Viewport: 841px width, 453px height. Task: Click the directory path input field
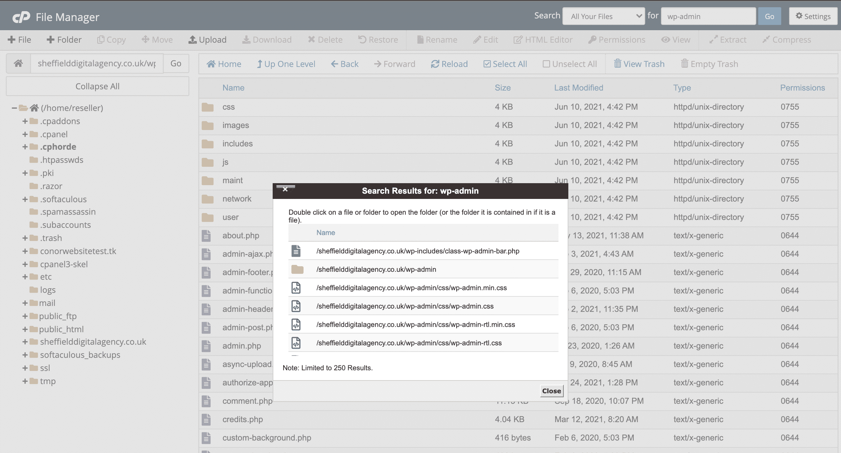(97, 63)
